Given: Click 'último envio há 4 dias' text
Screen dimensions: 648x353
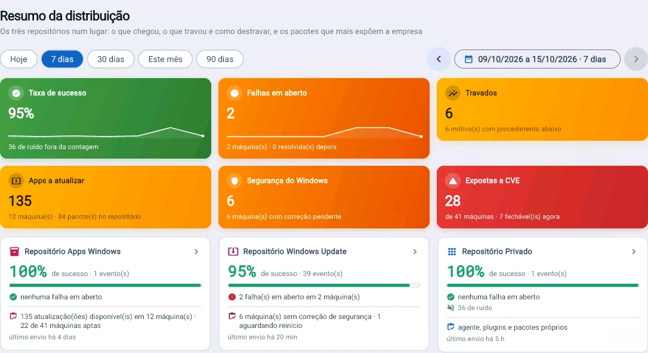Looking at the screenshot, I should (x=42, y=337).
